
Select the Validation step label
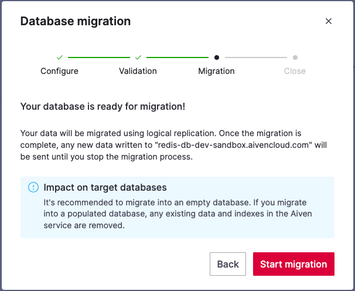(x=138, y=71)
